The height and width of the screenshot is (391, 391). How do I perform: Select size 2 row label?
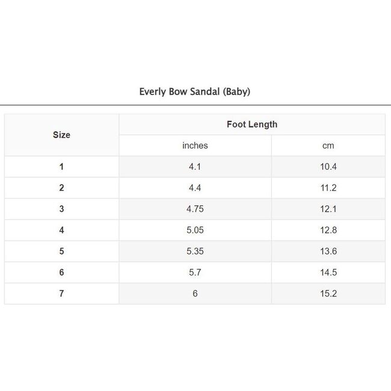pyautogui.click(x=61, y=188)
